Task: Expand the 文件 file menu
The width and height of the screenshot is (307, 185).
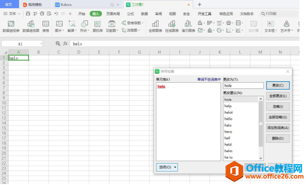Action: [12, 13]
